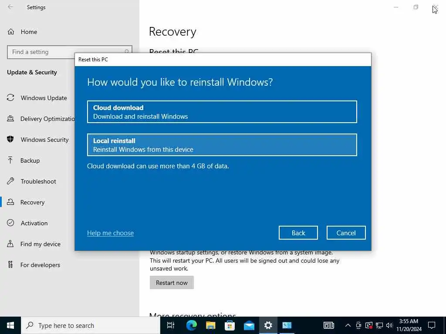Open the Troubleshoot page

[37, 181]
